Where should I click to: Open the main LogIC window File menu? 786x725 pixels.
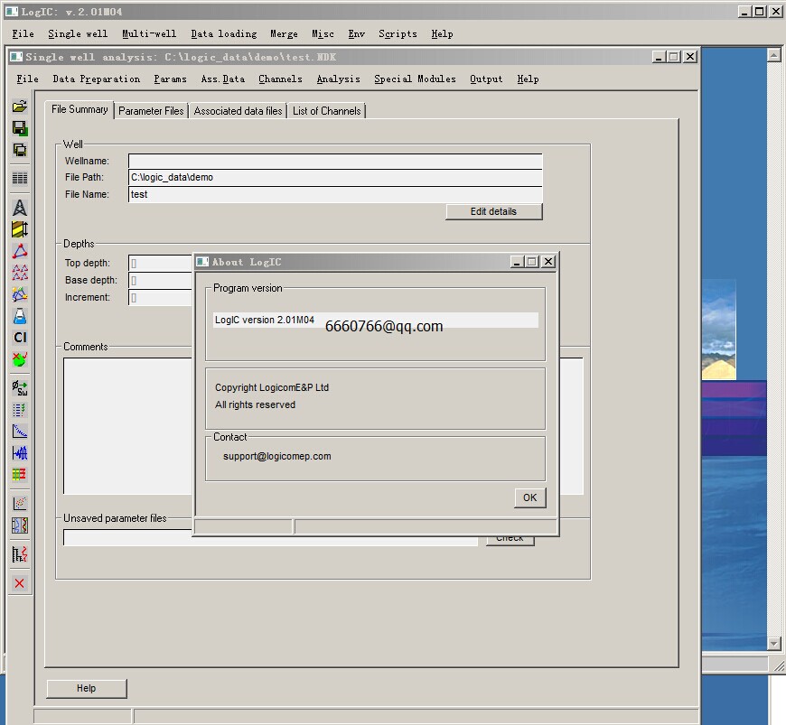point(23,34)
